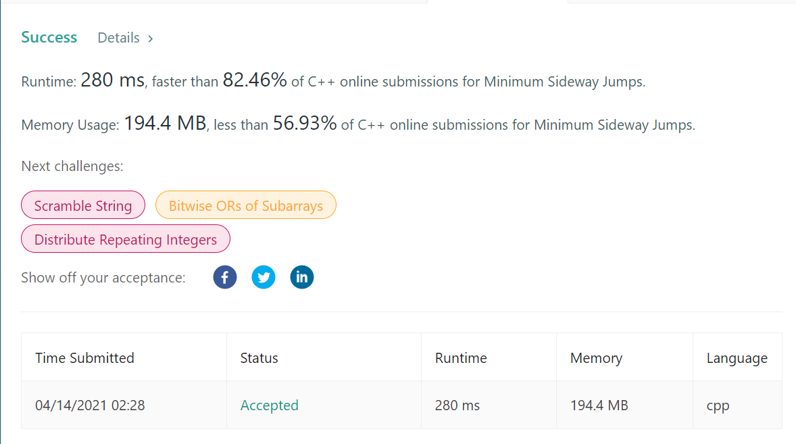
Task: Share your acceptance on Twitter
Action: pos(264,277)
